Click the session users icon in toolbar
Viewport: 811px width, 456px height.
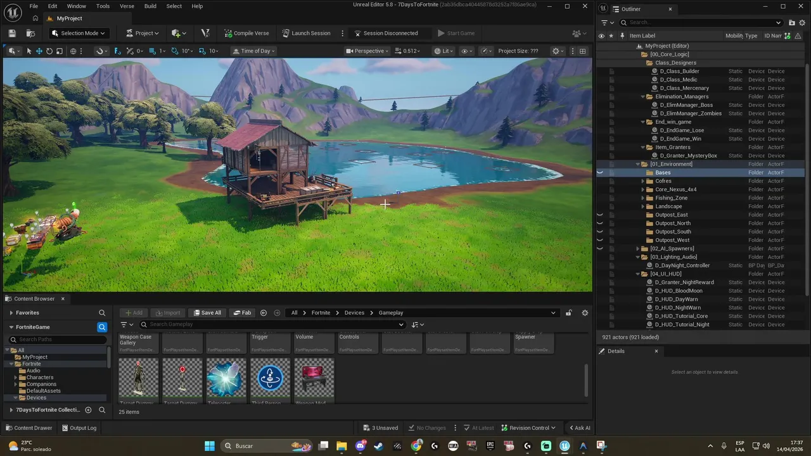pyautogui.click(x=578, y=33)
